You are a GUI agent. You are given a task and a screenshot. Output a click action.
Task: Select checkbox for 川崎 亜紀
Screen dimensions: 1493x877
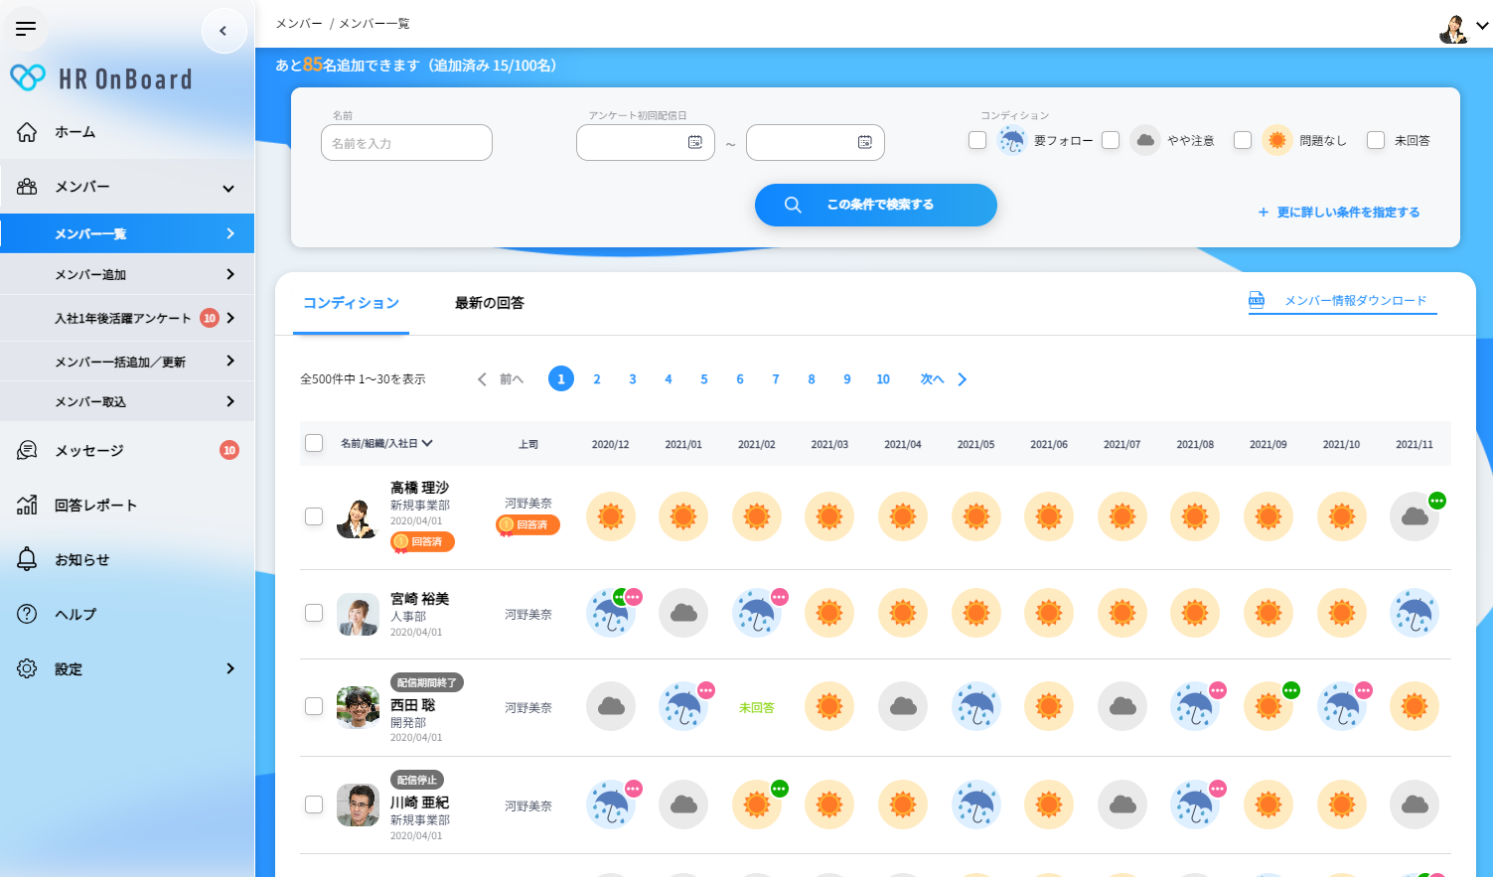click(x=314, y=804)
